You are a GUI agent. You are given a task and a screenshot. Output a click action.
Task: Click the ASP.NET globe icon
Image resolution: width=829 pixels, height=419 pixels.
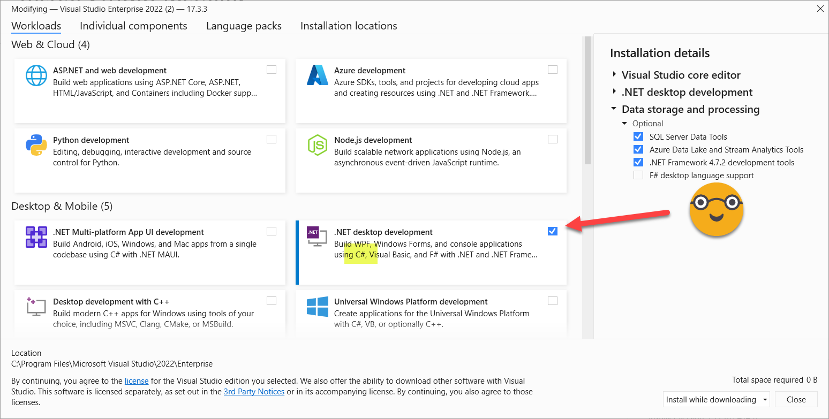click(36, 75)
